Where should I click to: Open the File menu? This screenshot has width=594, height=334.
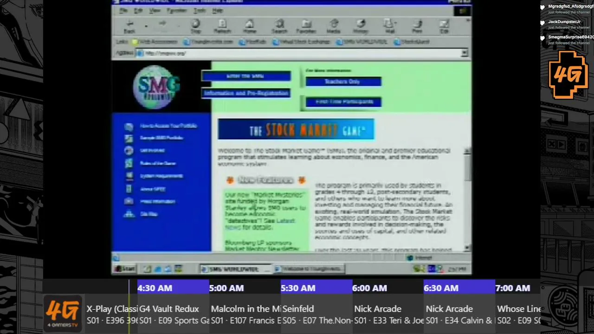pyautogui.click(x=123, y=10)
